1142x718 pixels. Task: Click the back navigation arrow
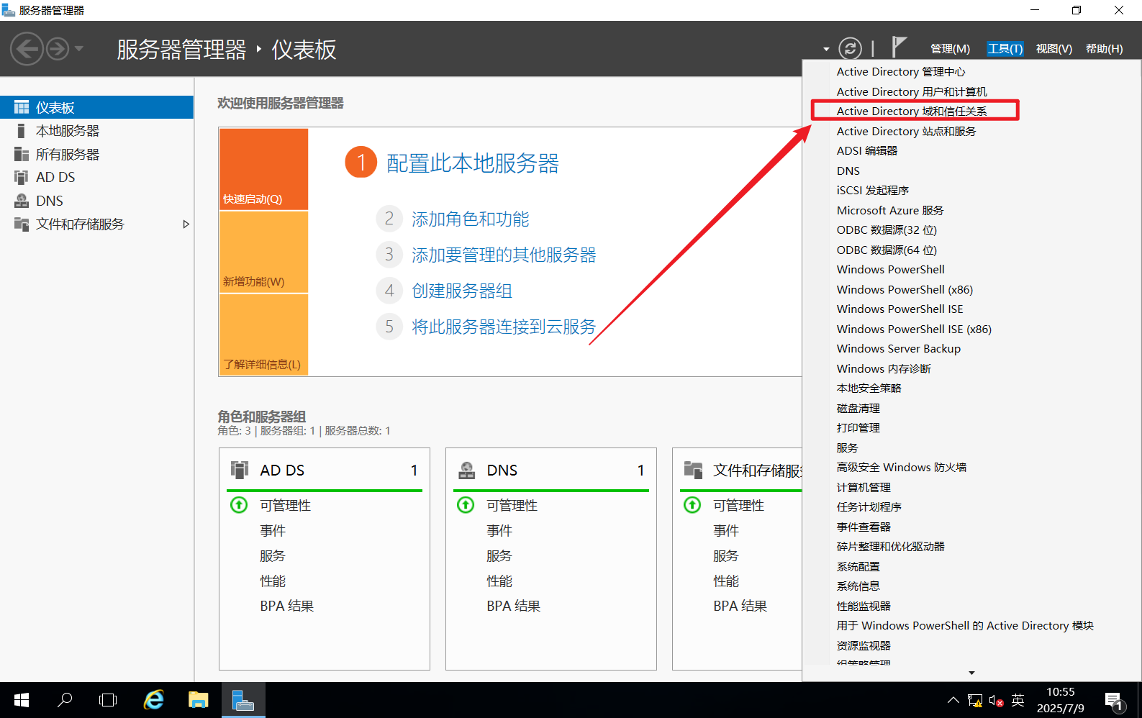(x=27, y=49)
